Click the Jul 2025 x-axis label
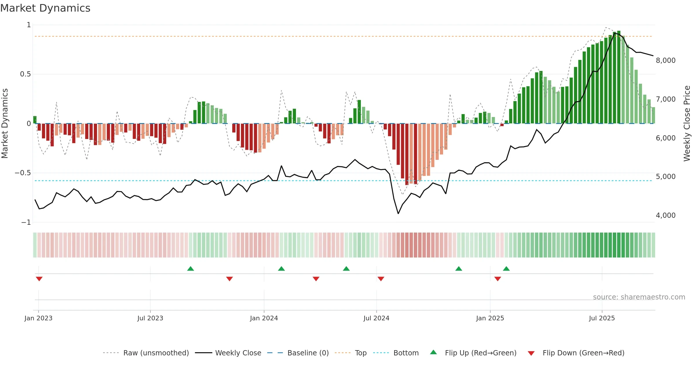Viewport: 695px width, 391px height. (602, 318)
